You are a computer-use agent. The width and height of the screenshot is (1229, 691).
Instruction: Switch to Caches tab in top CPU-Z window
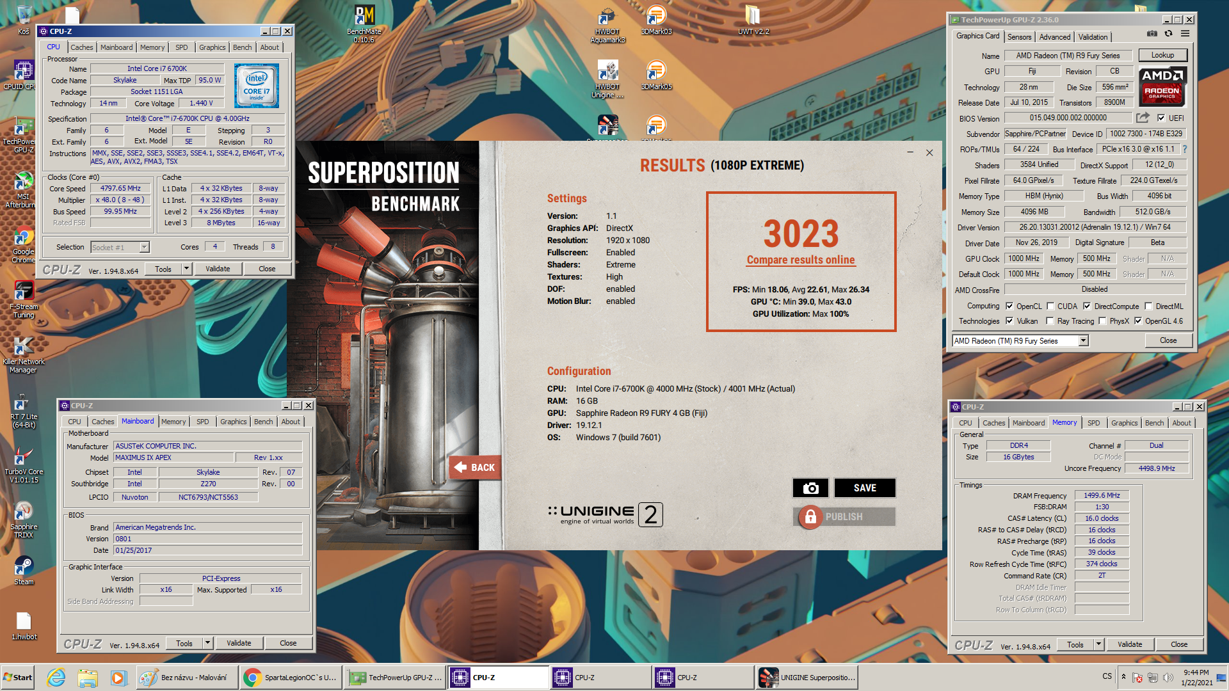[82, 47]
